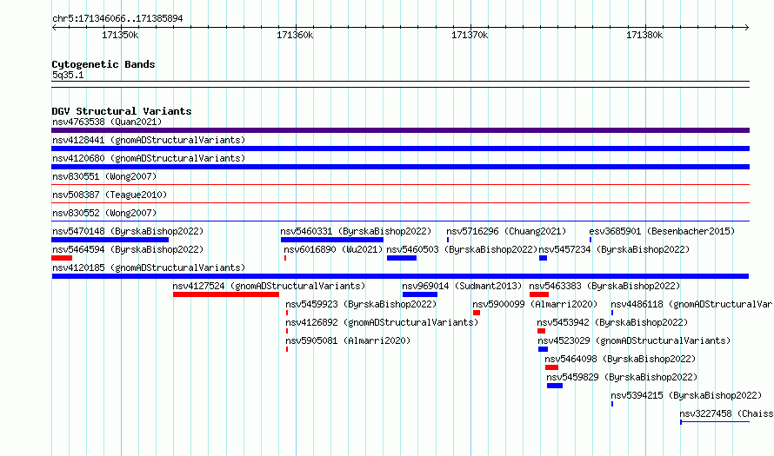Open the nsv5459923 (ByrskaBishop2022) label
This screenshot has width=774, height=456.
click(361, 304)
